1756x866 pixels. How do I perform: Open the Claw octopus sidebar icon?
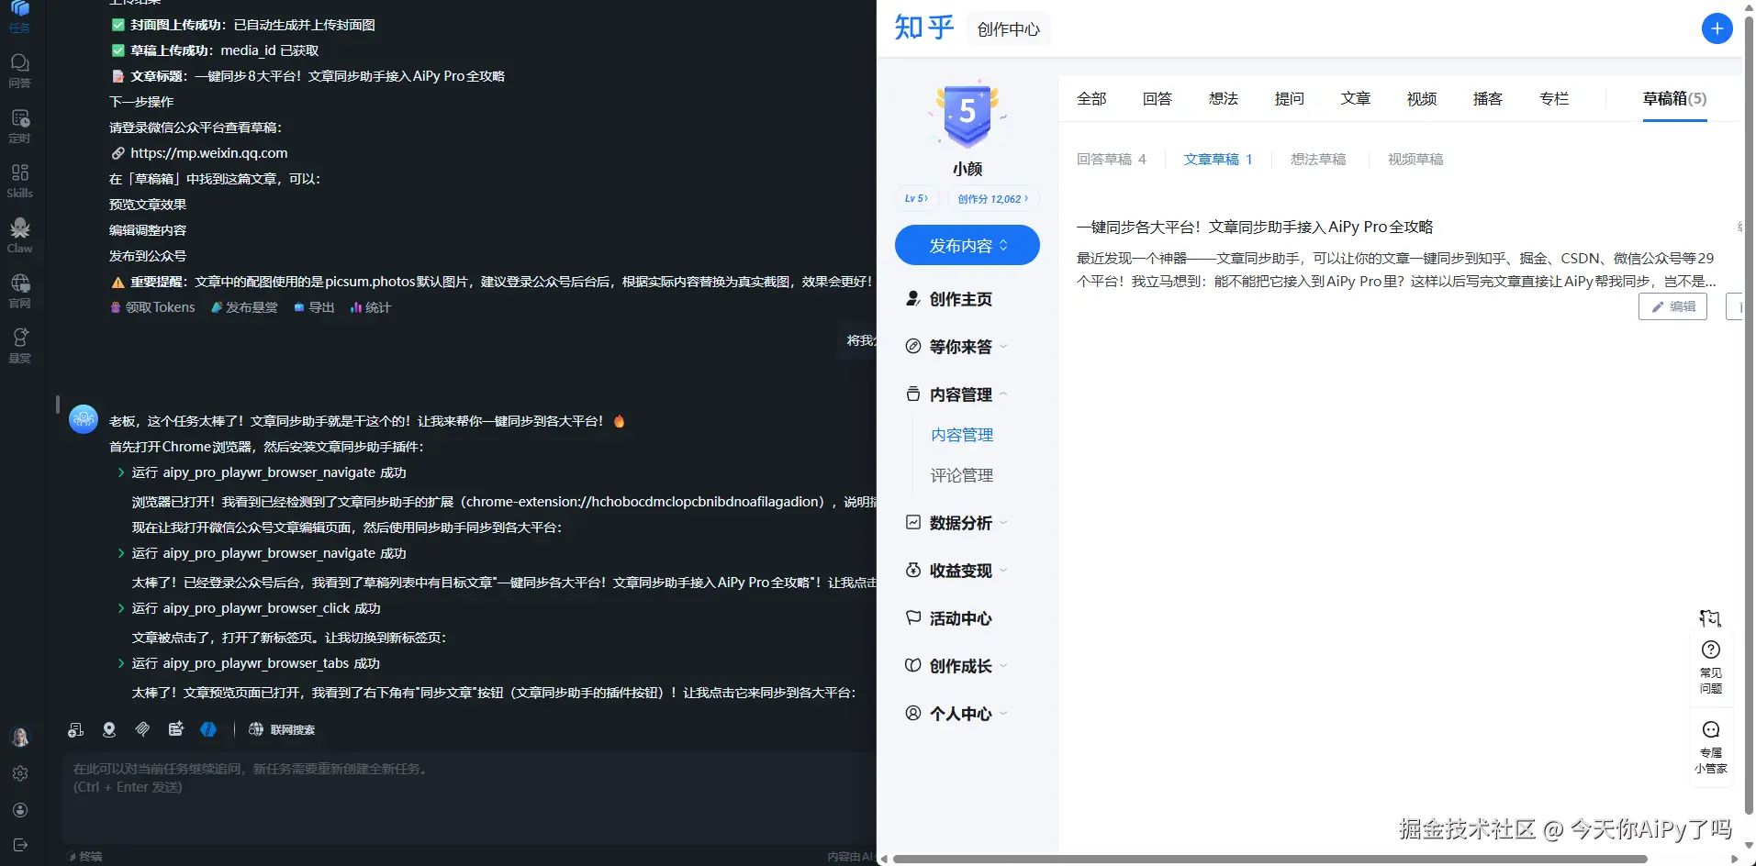pyautogui.click(x=19, y=236)
